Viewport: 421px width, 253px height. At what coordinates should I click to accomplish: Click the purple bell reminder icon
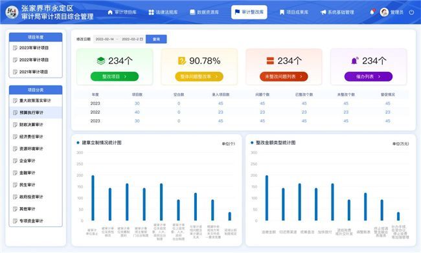[355, 61]
